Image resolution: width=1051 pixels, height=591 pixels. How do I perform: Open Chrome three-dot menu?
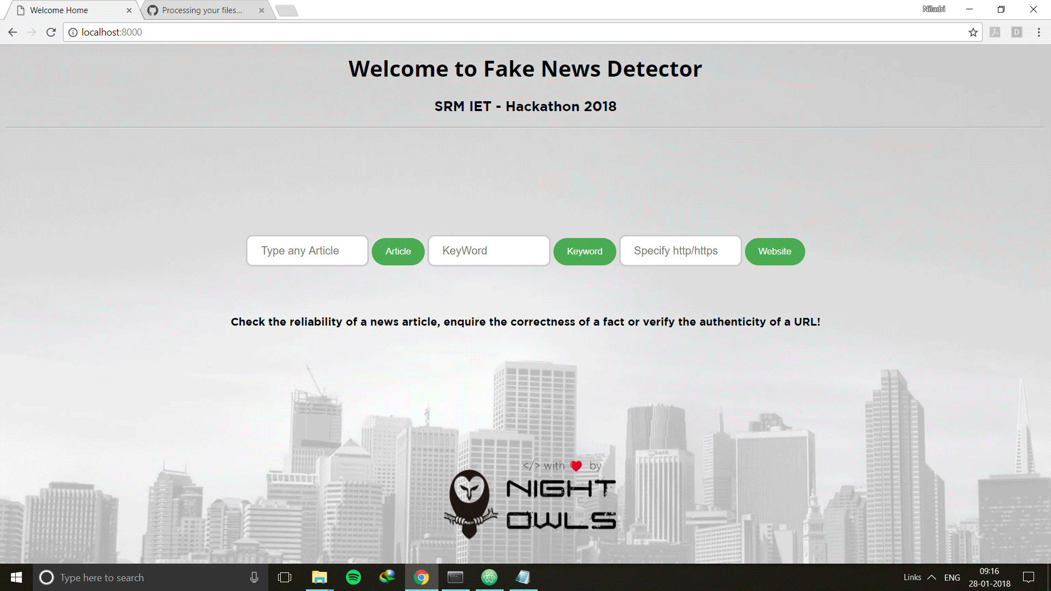(x=1038, y=32)
